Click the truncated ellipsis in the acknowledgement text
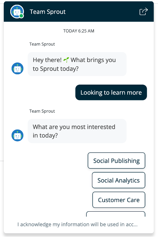 point(135,225)
